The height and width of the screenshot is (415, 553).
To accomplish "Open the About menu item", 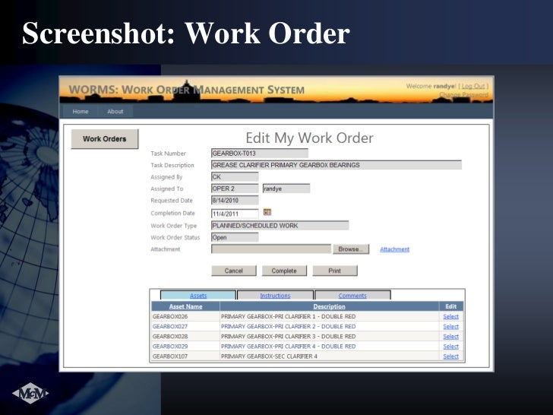I will tap(115, 112).
